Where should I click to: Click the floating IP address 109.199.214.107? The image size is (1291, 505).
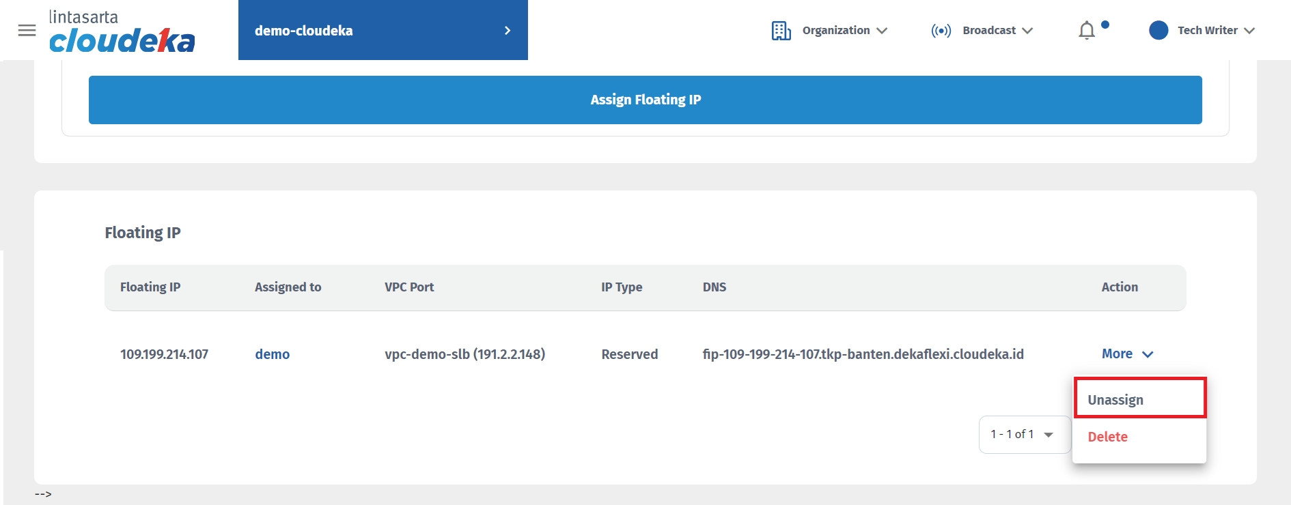click(x=164, y=354)
